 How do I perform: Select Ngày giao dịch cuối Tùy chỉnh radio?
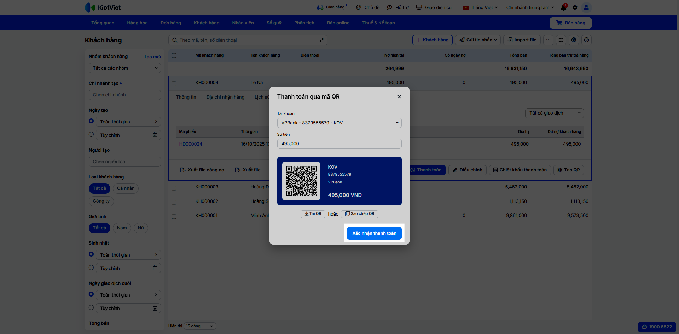[91, 308]
